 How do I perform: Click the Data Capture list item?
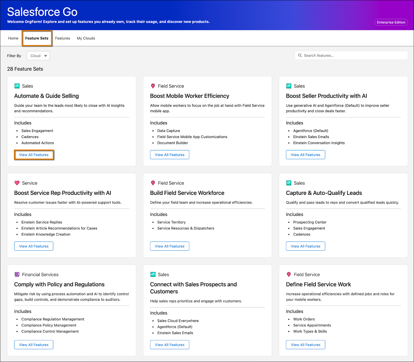pyautogui.click(x=169, y=131)
